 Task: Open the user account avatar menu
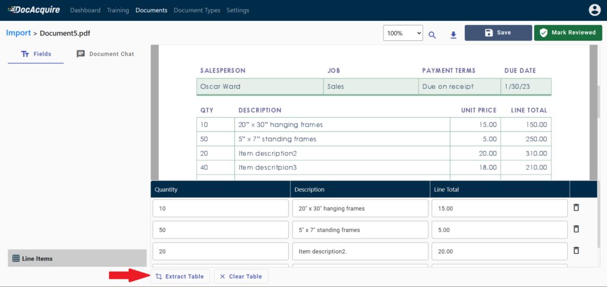coord(594,10)
